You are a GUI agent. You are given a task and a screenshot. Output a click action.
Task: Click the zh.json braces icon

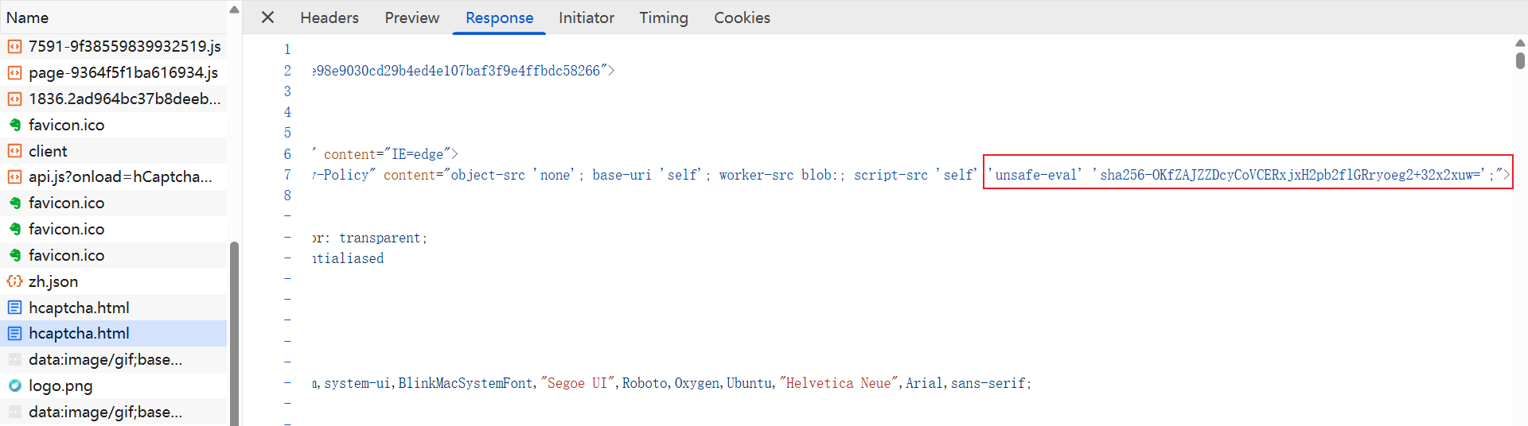pos(14,281)
